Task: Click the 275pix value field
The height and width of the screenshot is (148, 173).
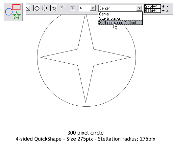Action: click(153, 6)
